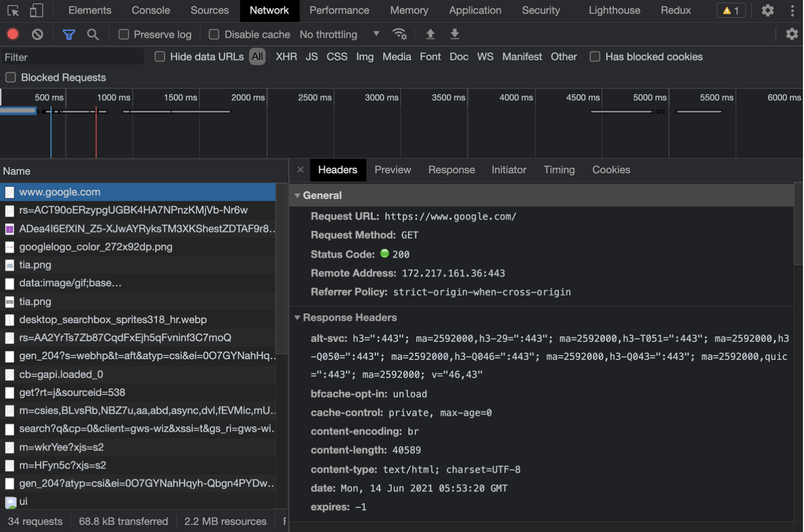804x532 pixels.
Task: Close the request details pane
Action: tap(300, 170)
